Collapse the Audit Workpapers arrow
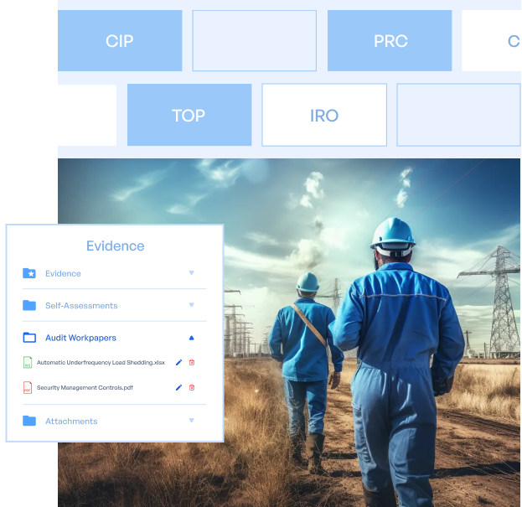The height and width of the screenshot is (507, 522). pos(191,338)
